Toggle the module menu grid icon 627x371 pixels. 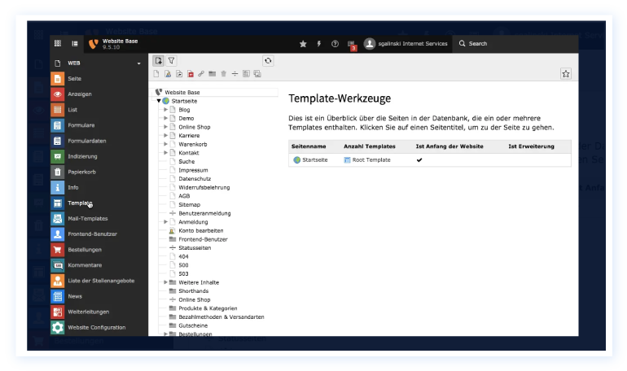pos(58,43)
